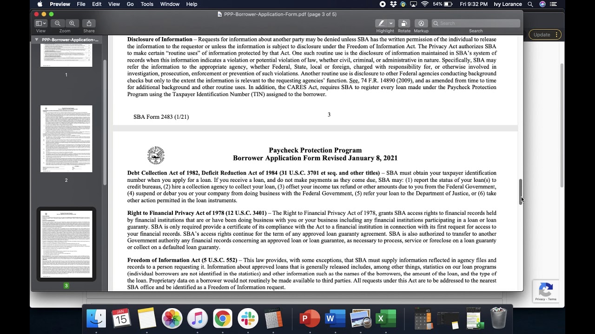Screen dimensions: 595x334
Task: Activate the Highlight pen tool
Action: click(381, 23)
